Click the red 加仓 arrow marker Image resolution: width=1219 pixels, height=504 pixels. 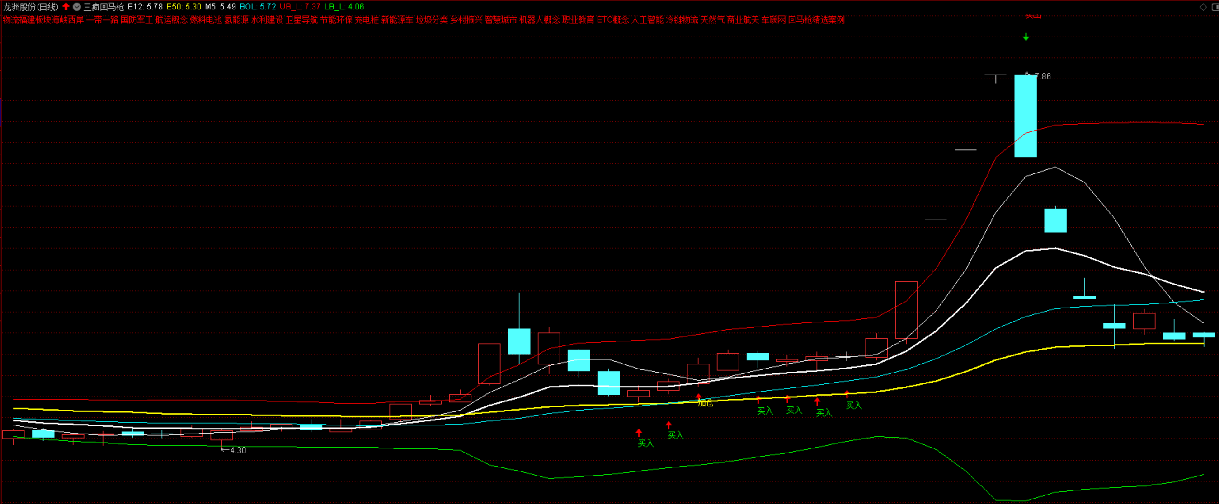tap(698, 396)
